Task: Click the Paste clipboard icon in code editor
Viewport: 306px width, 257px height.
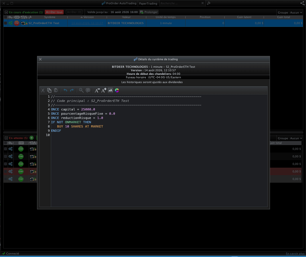Action: 56,90
